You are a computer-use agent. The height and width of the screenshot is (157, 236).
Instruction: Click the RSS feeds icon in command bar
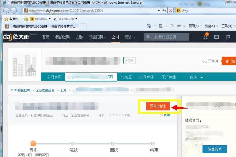pos(160,26)
